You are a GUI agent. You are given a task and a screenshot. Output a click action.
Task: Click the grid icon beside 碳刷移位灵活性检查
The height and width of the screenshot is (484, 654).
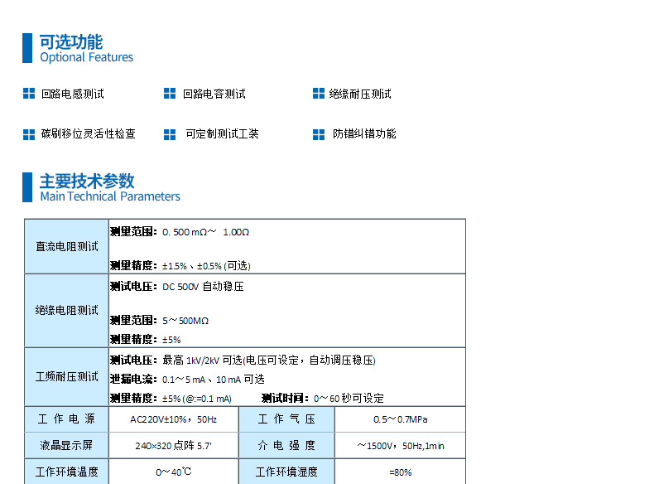coord(29,133)
